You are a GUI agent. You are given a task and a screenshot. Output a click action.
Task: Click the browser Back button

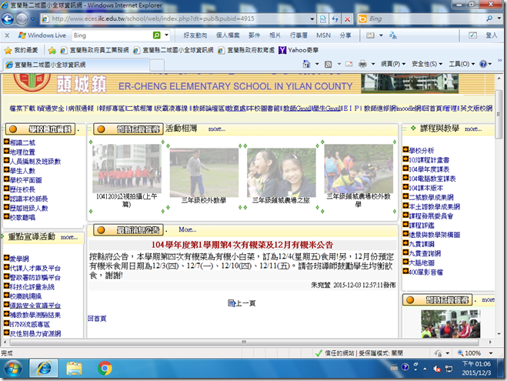(8, 19)
